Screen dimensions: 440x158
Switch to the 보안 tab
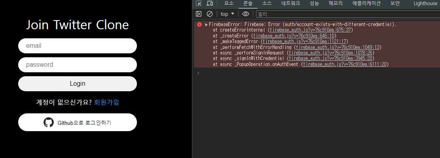[x=395, y=4]
